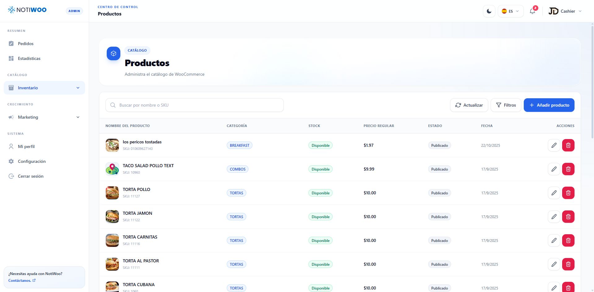
Task: Edit TACO SALAD POLLO TEXT product
Action: pyautogui.click(x=554, y=169)
